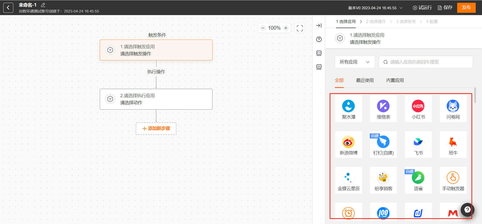Open the floating help chat button

467,210
